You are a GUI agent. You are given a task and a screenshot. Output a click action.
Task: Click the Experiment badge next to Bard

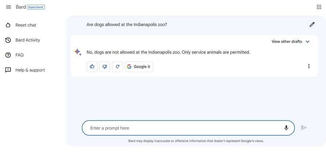[36, 7]
